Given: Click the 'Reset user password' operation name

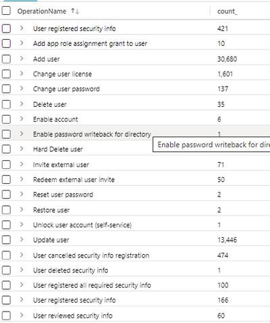Looking at the screenshot, I should [63, 195].
